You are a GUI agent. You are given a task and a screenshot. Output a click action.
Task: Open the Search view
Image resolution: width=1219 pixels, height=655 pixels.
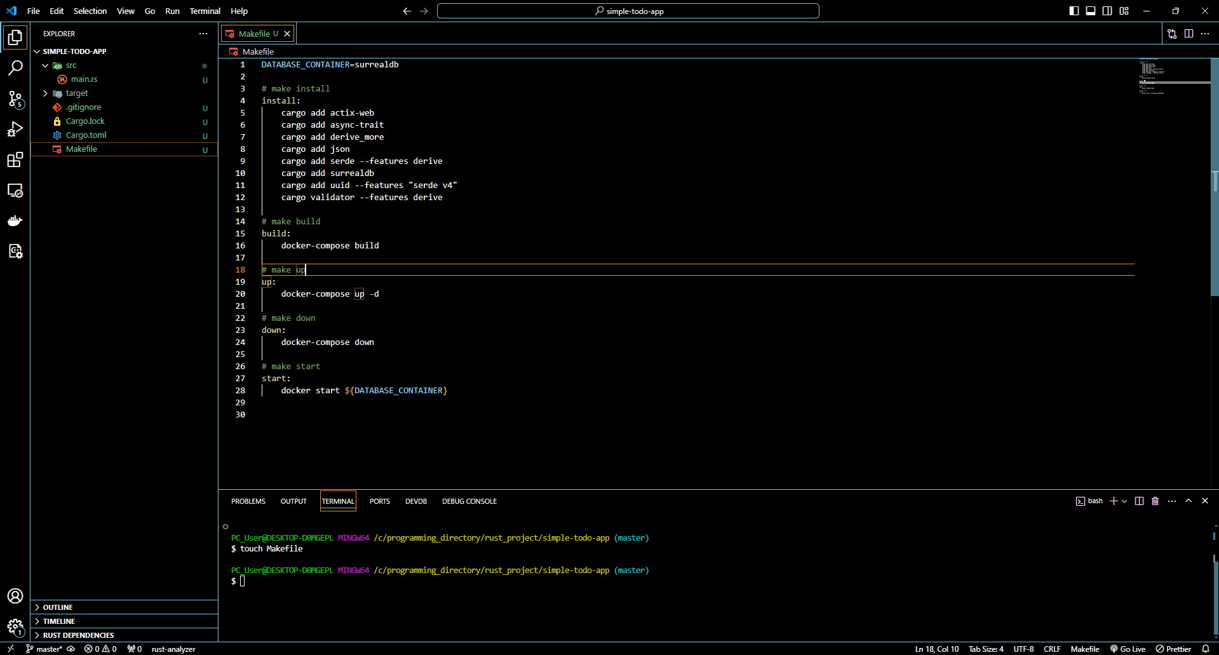click(15, 67)
